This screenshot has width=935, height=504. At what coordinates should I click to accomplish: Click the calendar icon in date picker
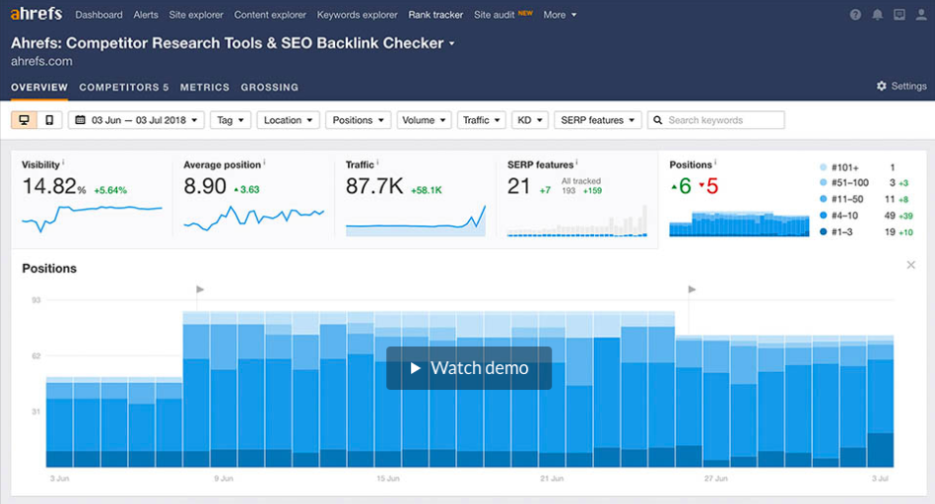coord(81,120)
